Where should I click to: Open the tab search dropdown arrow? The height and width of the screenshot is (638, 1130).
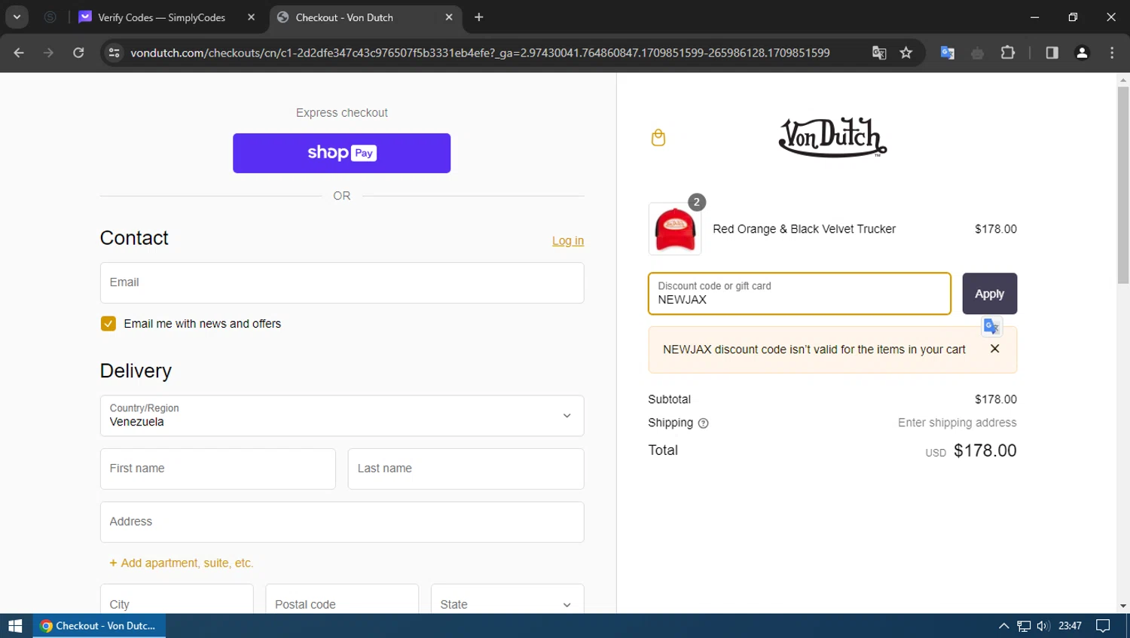click(17, 17)
